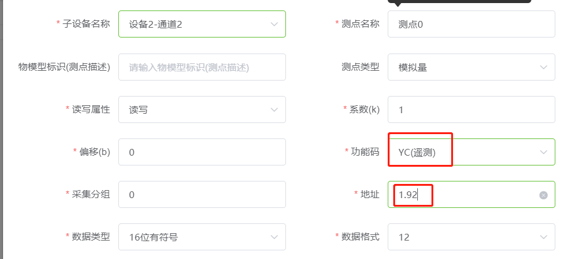Image resolution: width=572 pixels, height=259 pixels.
Task: Open the 16位有符号 data type dropdown
Action: 202,237
